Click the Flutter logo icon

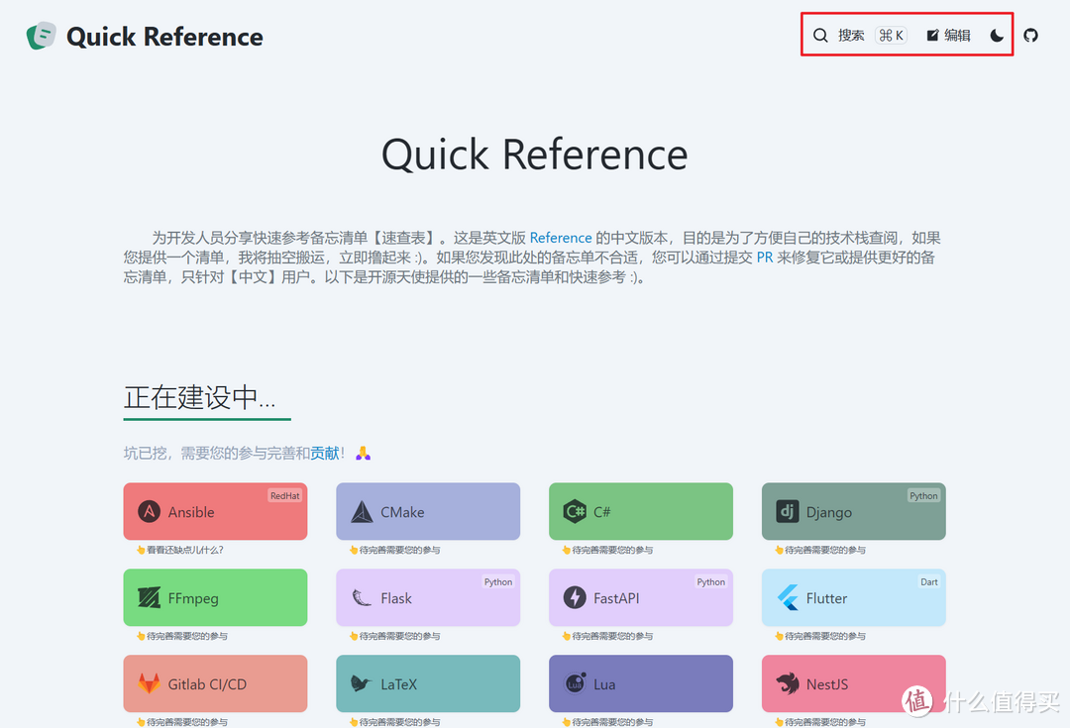click(788, 597)
